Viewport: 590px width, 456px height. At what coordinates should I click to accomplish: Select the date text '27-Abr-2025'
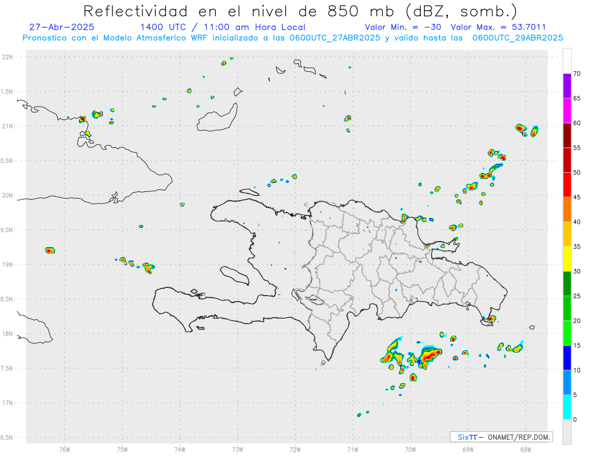(x=62, y=27)
